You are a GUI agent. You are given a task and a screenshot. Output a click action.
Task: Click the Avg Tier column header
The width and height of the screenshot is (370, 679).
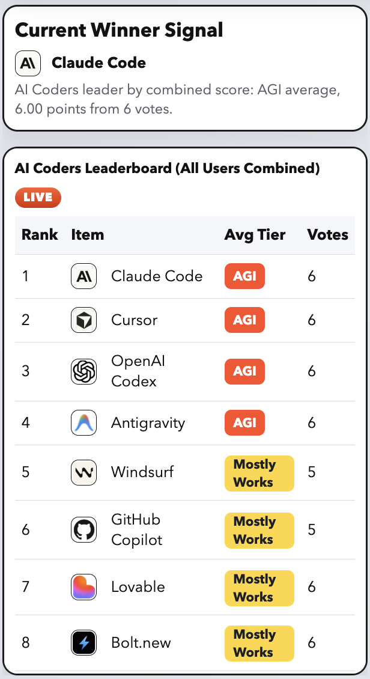[255, 235]
